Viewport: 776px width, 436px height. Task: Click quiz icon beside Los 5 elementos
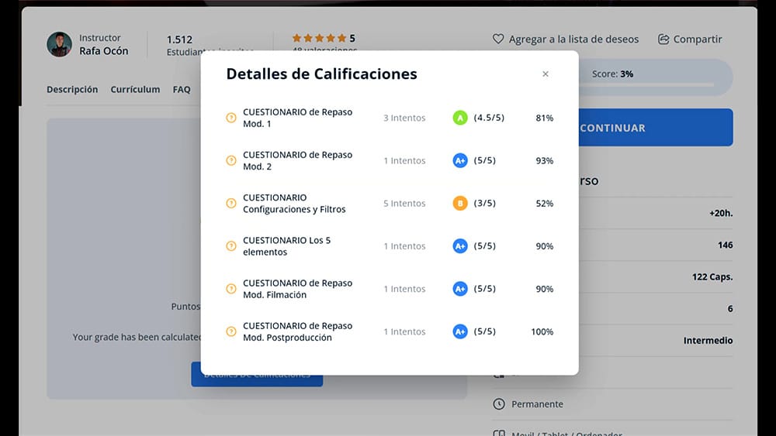[231, 246]
